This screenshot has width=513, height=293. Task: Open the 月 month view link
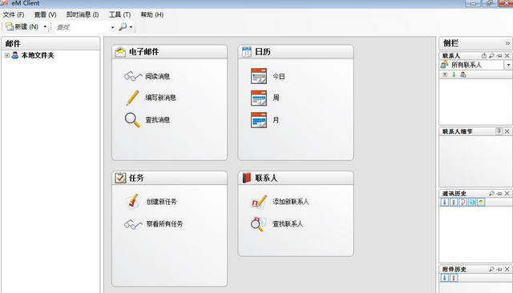pos(276,120)
